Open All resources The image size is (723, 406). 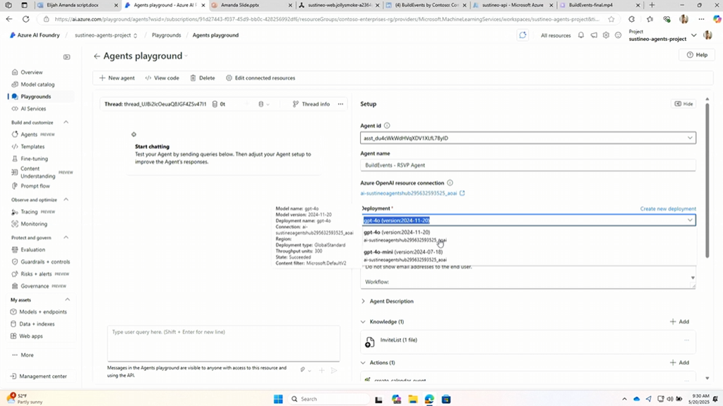tap(556, 35)
